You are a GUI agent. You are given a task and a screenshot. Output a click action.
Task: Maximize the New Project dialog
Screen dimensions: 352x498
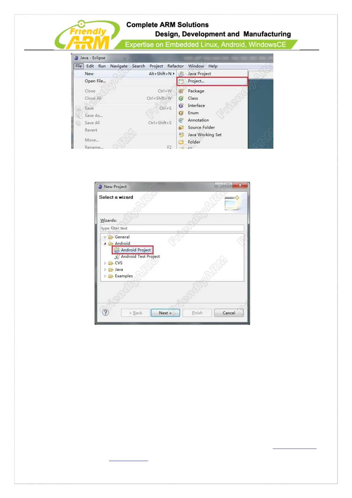pyautogui.click(x=228, y=185)
